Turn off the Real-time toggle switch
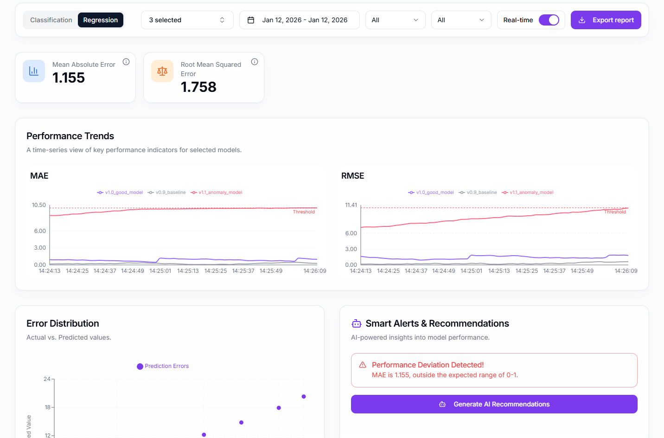Viewport: 664px width, 438px height. (549, 20)
